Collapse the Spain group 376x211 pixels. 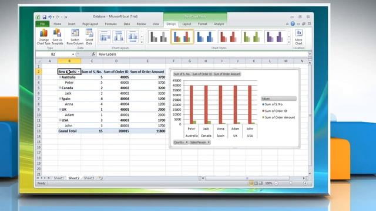pyautogui.click(x=60, y=98)
